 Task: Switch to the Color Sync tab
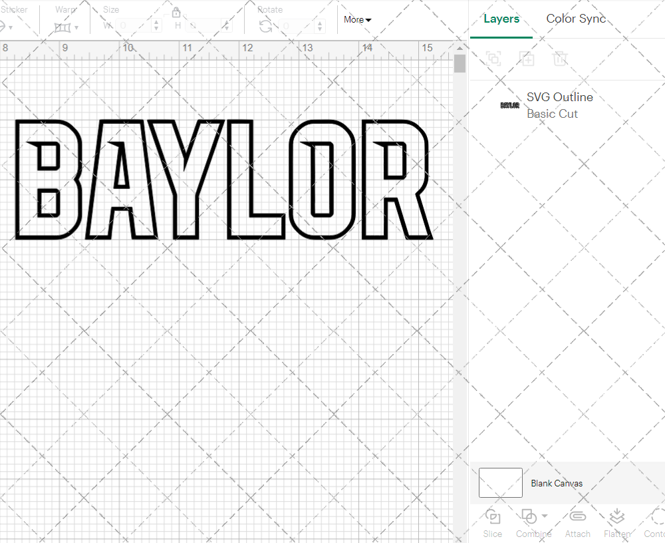pyautogui.click(x=576, y=19)
